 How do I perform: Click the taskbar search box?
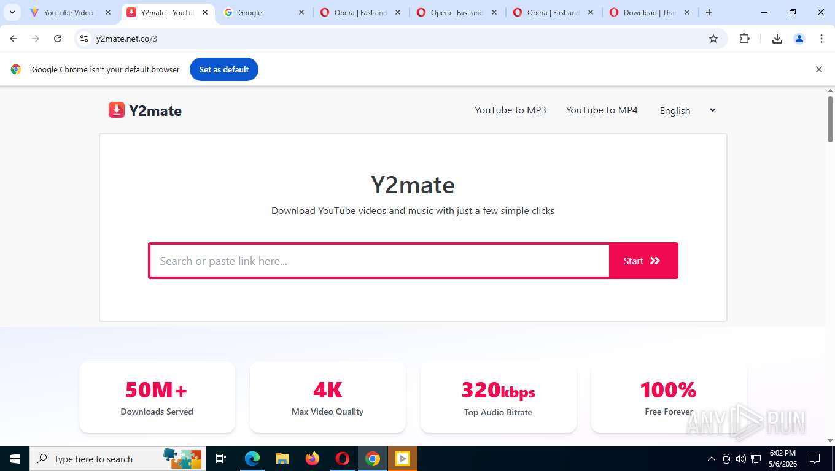pyautogui.click(x=117, y=459)
